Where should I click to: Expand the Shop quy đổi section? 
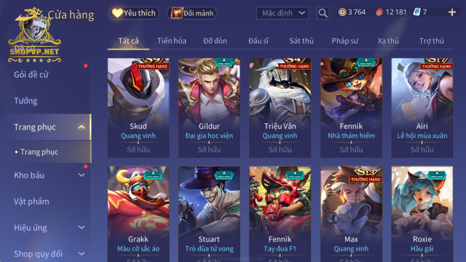[82, 253]
